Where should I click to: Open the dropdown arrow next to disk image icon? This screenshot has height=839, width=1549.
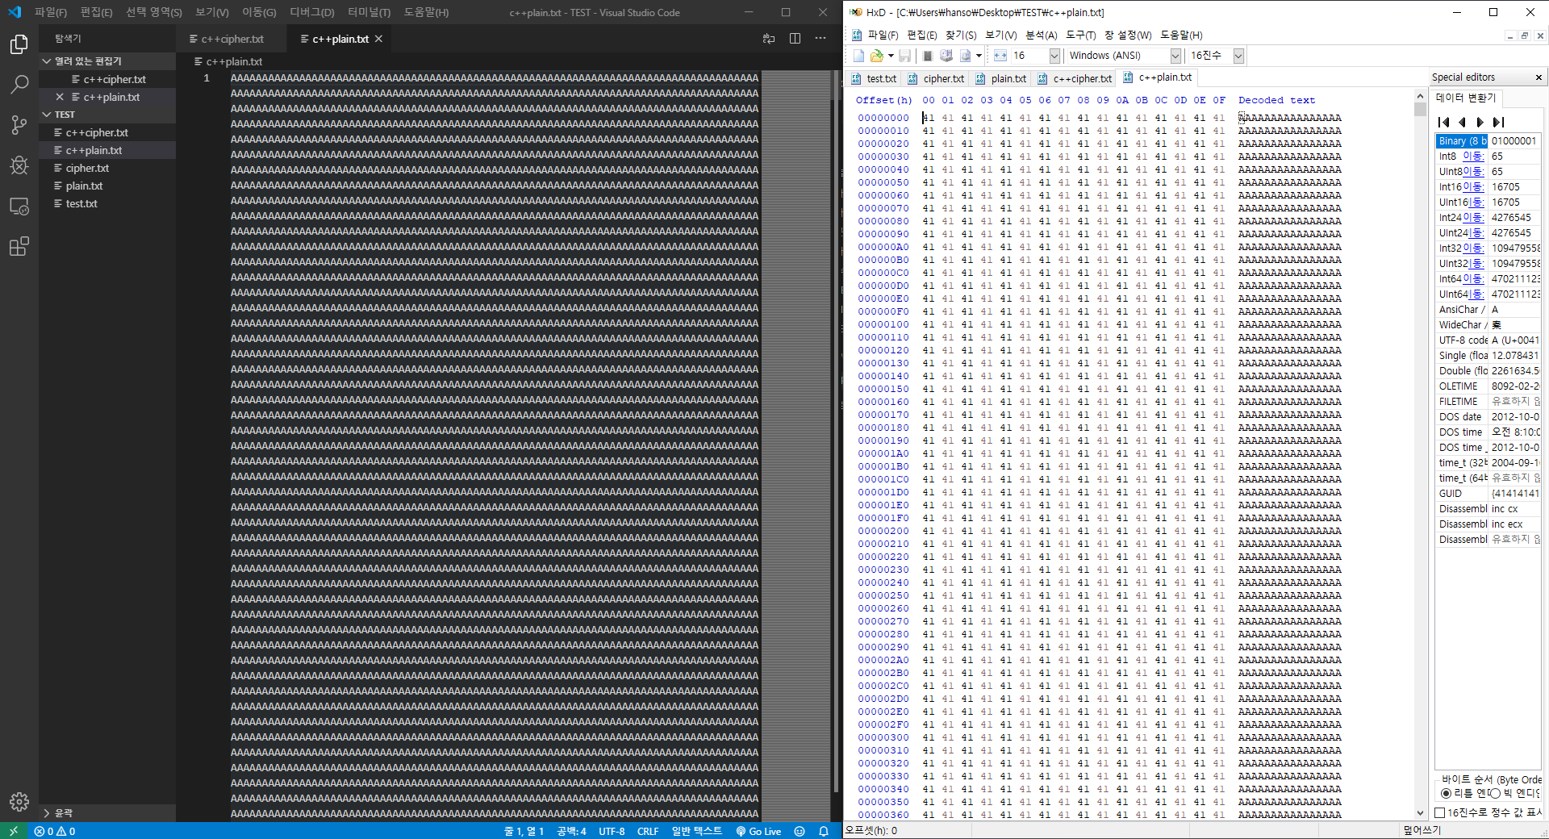[x=979, y=56]
